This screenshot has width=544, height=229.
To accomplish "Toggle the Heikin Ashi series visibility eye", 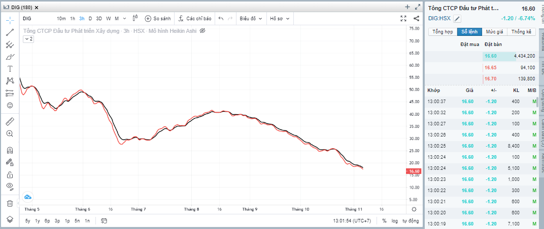I will (203, 31).
